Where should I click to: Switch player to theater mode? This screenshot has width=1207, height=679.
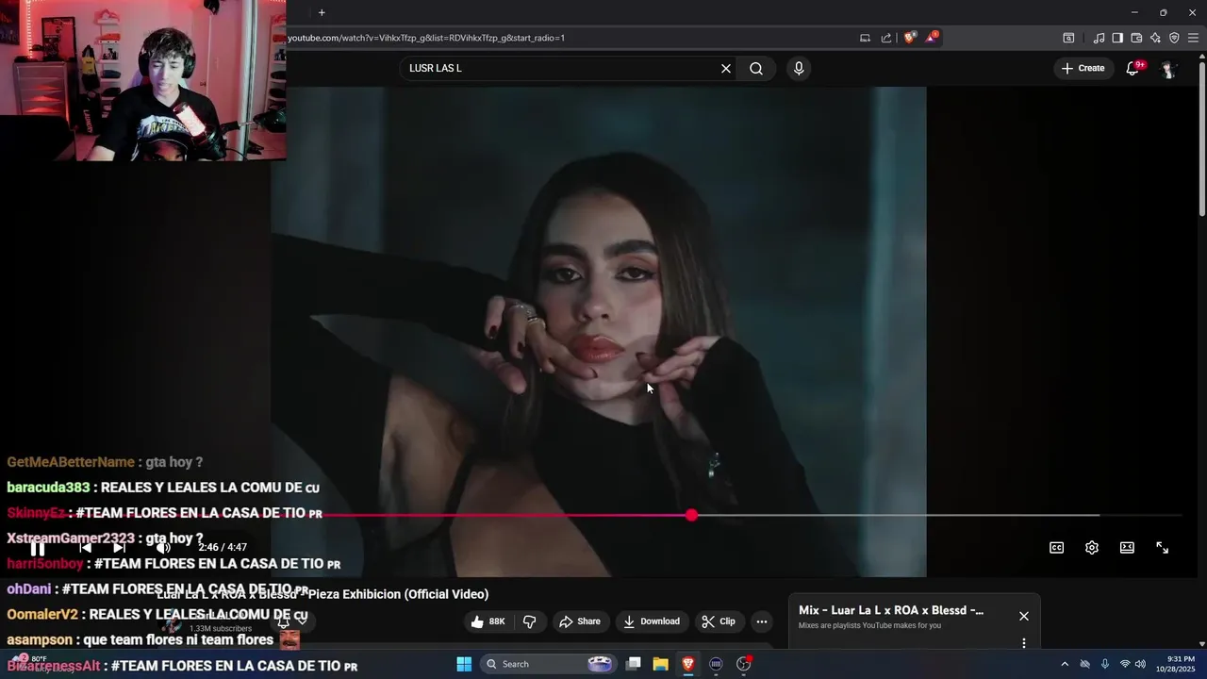tap(1127, 548)
